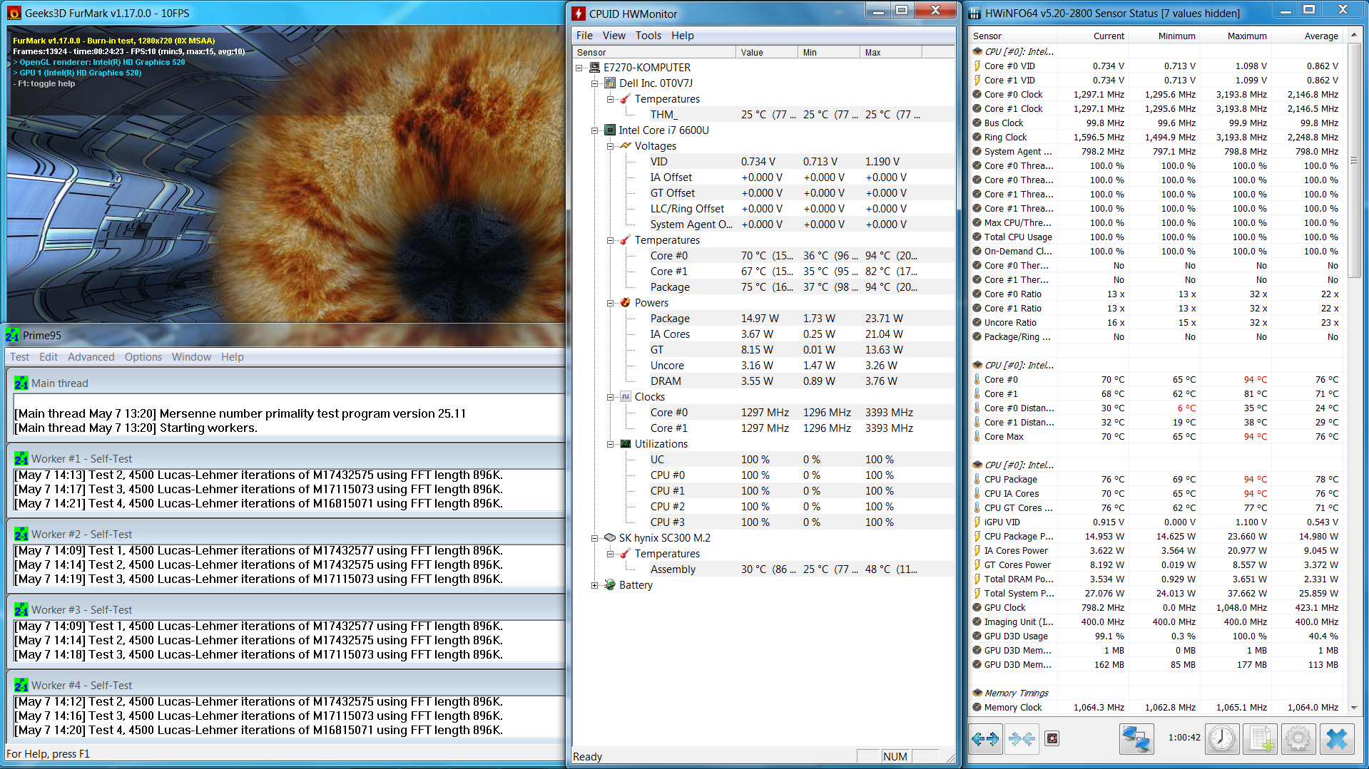1369x769 pixels.
Task: Click the NUM indicator in HWMonitor status bar
Action: tap(895, 756)
